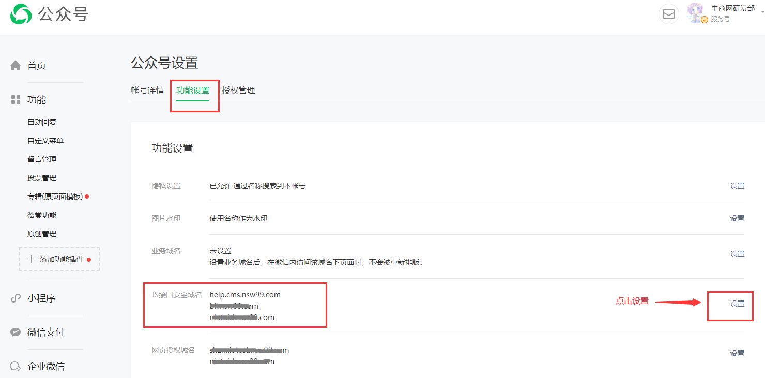The width and height of the screenshot is (765, 378).
Task: Click the 小程序 link icon
Action: coord(16,298)
